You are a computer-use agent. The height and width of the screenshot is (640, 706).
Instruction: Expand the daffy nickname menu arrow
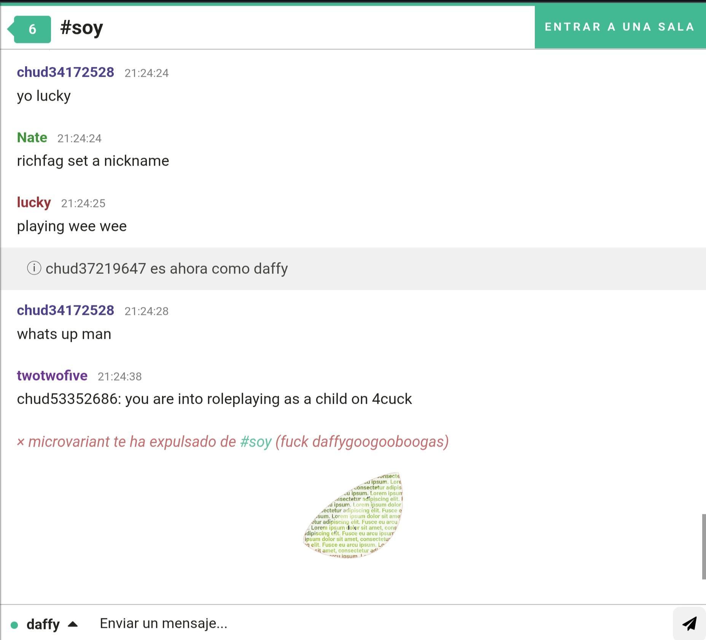pyautogui.click(x=73, y=624)
